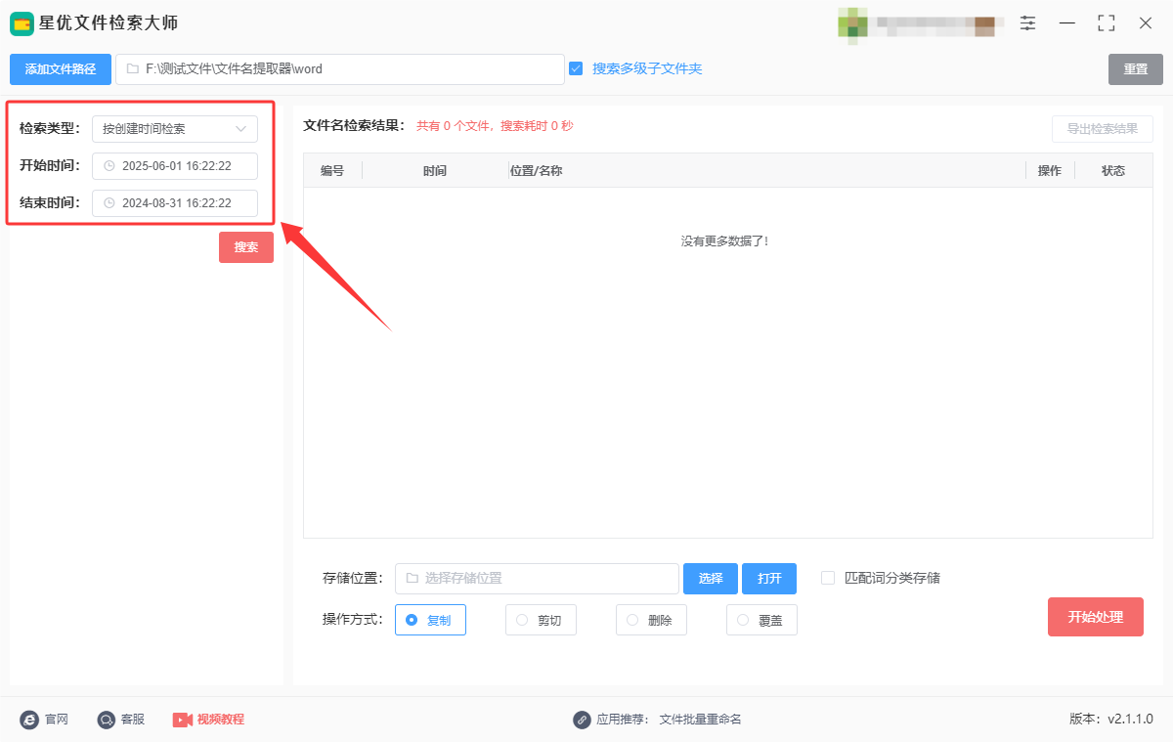Click the folder icon in storage location field

pyautogui.click(x=412, y=579)
